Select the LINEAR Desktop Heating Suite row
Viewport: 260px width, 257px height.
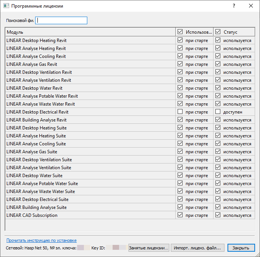pos(130,128)
